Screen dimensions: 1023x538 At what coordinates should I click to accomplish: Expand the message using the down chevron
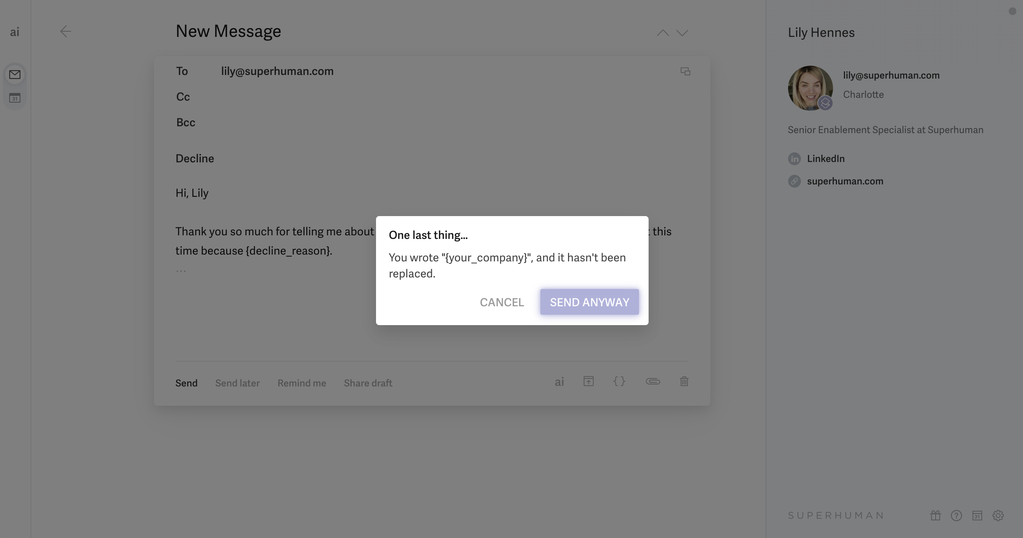point(682,32)
